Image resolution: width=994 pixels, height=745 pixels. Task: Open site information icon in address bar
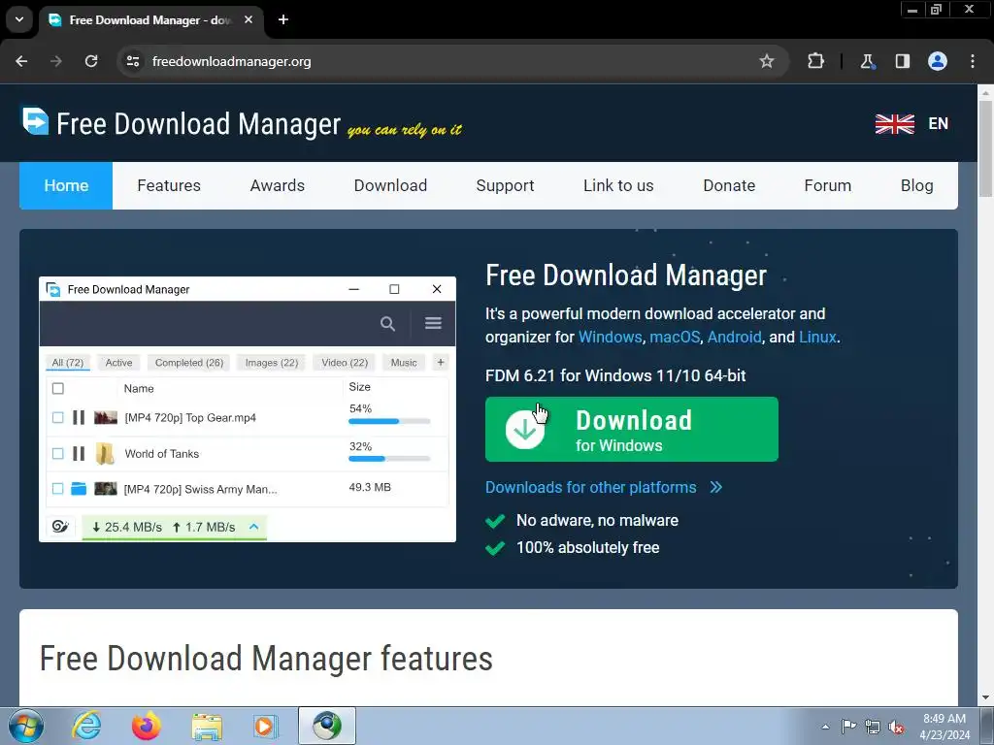(x=132, y=61)
